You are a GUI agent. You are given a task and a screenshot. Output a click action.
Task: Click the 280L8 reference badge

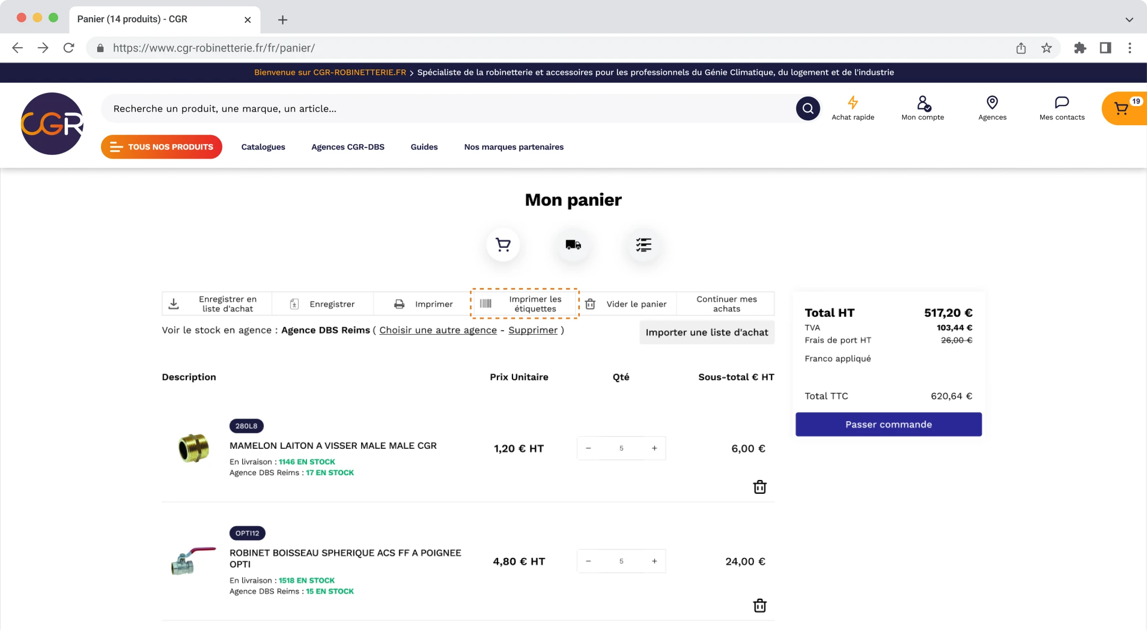246,426
